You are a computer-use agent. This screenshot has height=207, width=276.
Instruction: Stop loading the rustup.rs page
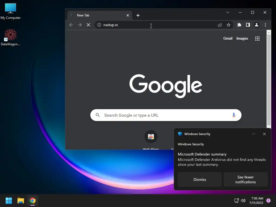click(x=88, y=25)
